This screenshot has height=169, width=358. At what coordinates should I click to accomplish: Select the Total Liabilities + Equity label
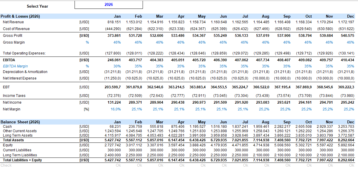click(22, 160)
